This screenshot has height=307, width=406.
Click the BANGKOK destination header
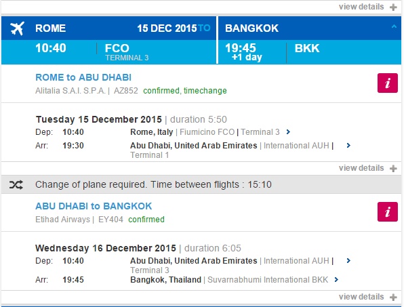click(x=251, y=28)
